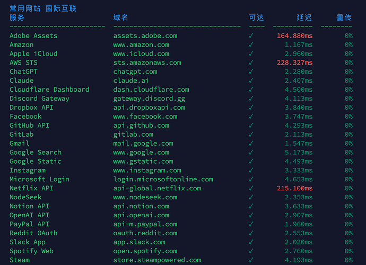
Task: Click the domain mail.google.com
Action: (x=143, y=144)
